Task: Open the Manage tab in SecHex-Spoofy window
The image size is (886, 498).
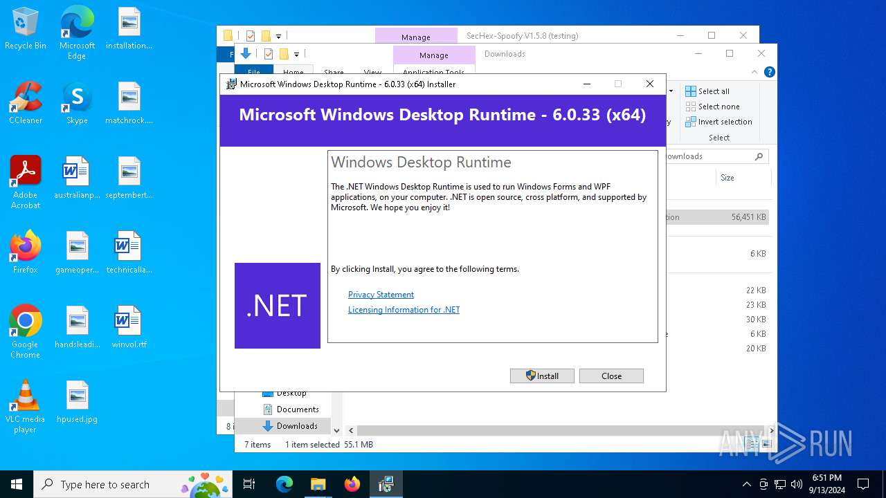Action: [416, 37]
